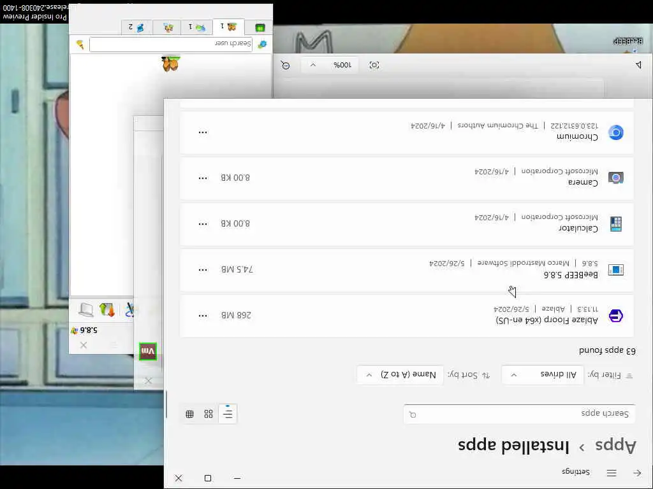The height and width of the screenshot is (489, 653).
Task: Open the All drives filter dropdown
Action: [542, 374]
